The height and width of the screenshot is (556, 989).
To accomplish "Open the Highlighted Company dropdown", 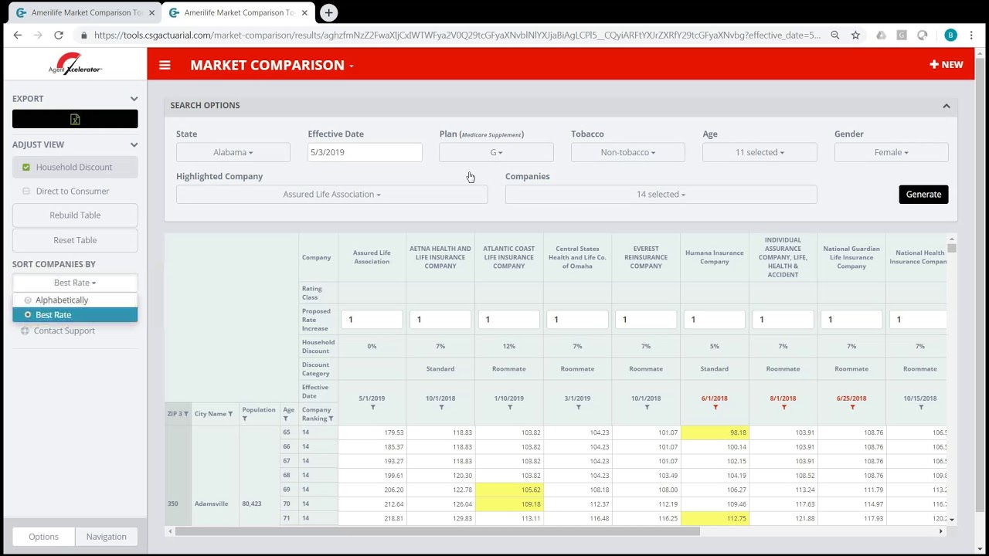I will click(x=332, y=195).
